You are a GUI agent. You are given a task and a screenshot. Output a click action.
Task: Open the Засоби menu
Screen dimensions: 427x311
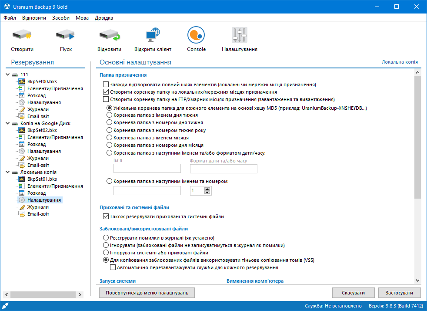[61, 18]
